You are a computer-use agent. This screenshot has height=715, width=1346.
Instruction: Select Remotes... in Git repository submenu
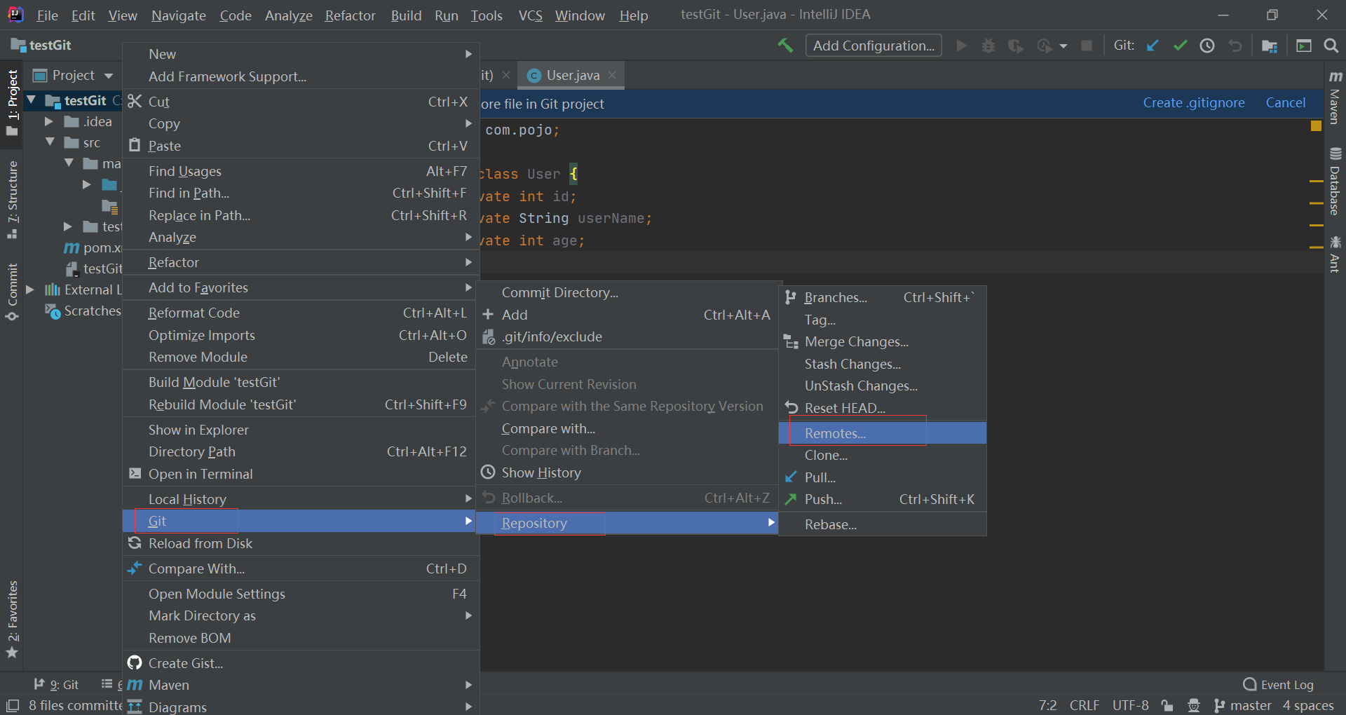tap(883, 433)
